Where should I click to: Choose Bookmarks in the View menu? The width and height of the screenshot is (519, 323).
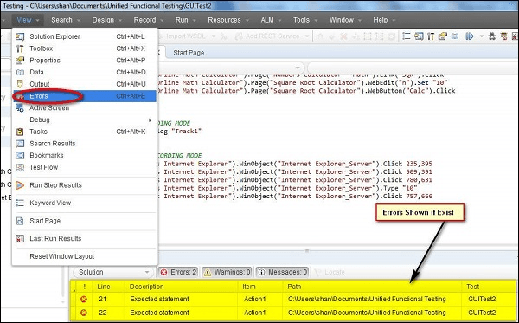click(x=85, y=155)
